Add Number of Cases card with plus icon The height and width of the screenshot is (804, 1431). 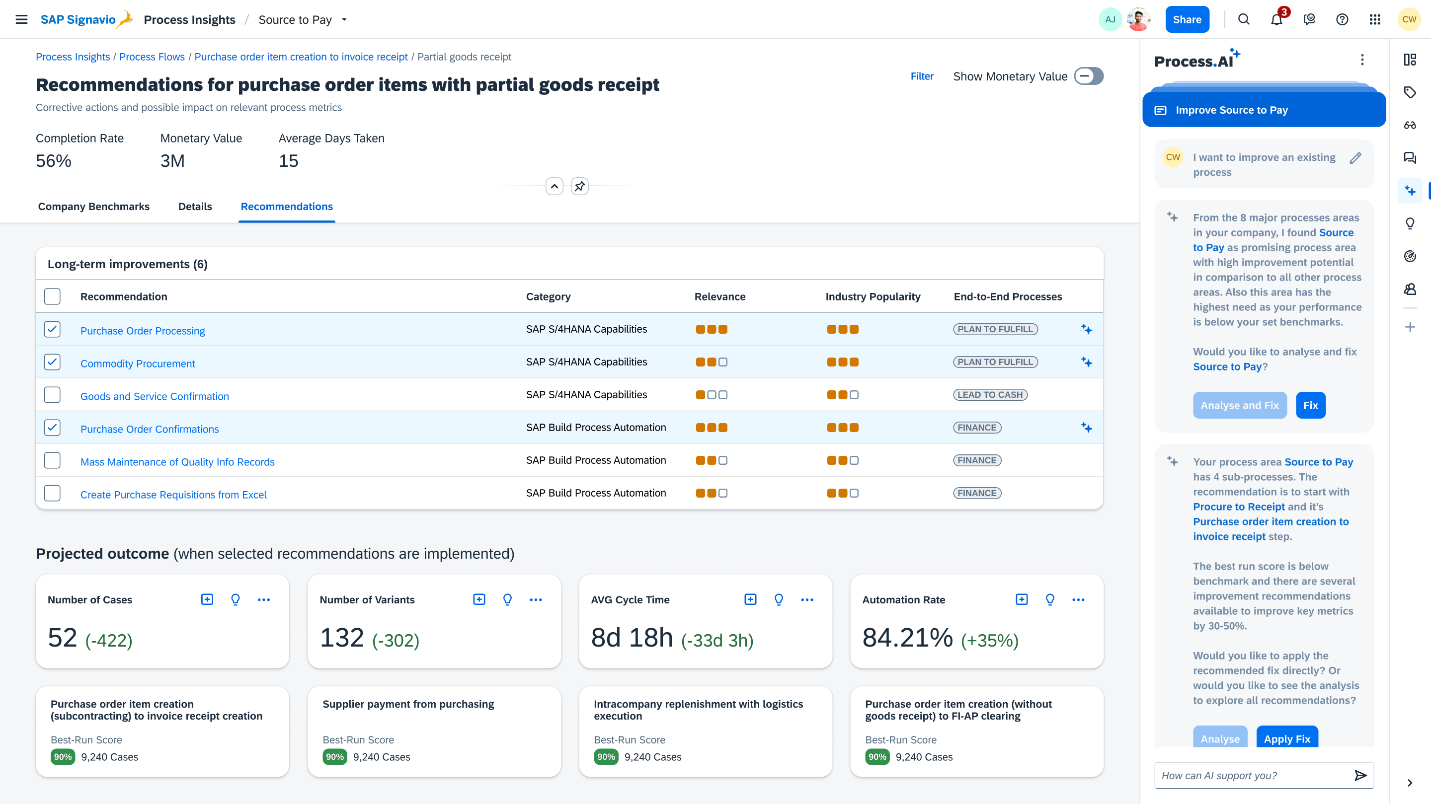click(207, 600)
